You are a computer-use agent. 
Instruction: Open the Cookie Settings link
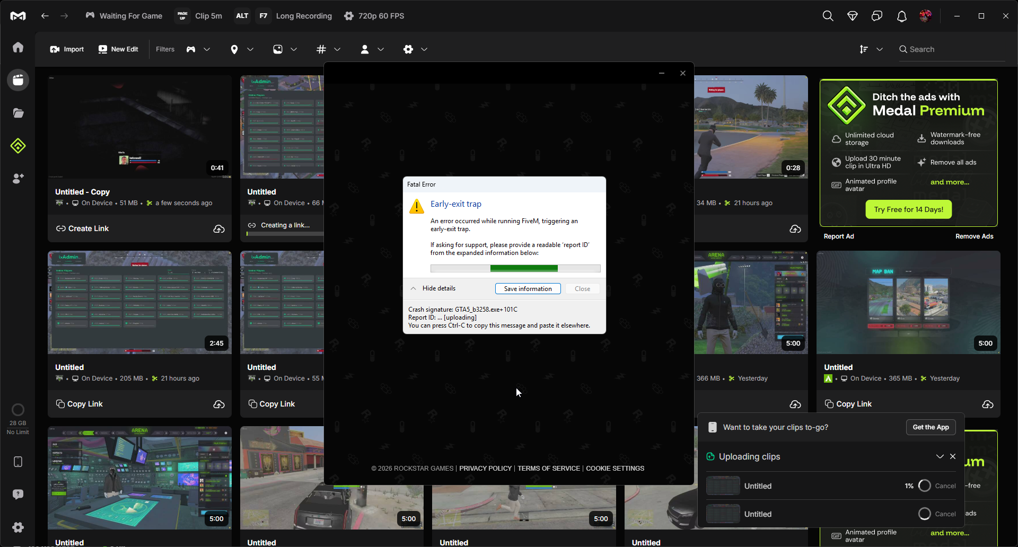pos(615,469)
